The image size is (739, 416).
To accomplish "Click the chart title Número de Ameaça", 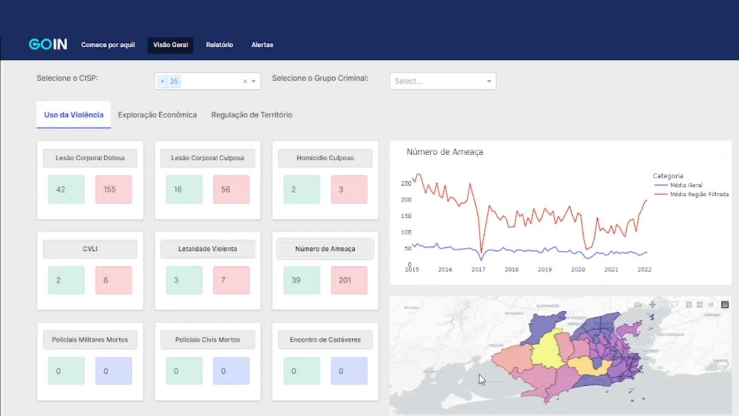I will 445,152.
